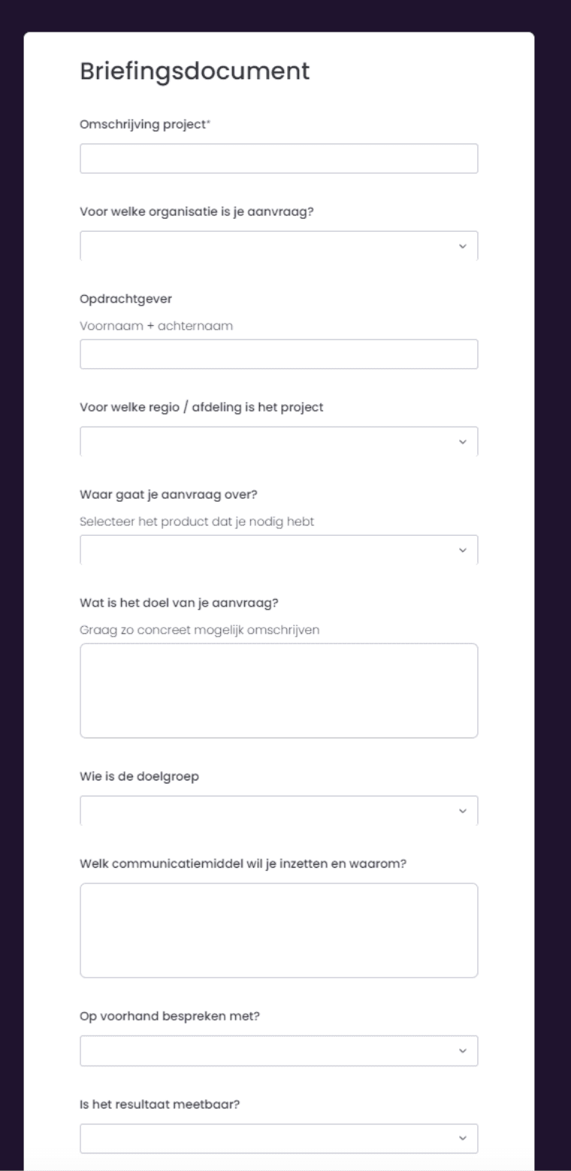Click the Omschrijving project text field
The height and width of the screenshot is (1171, 571).
pos(279,159)
